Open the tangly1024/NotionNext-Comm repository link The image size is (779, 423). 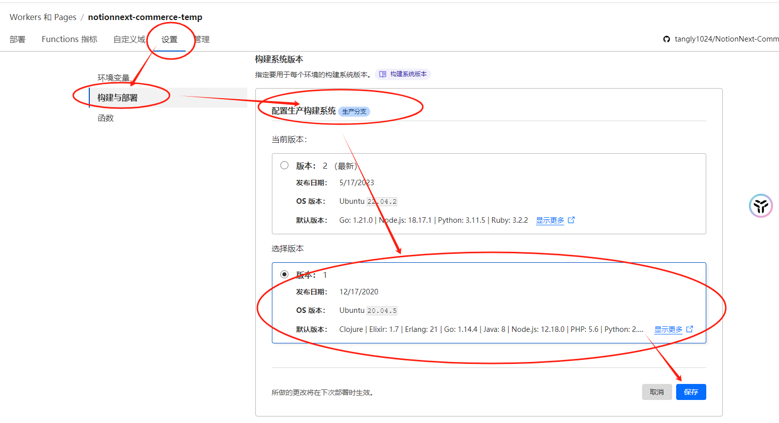pyautogui.click(x=727, y=39)
